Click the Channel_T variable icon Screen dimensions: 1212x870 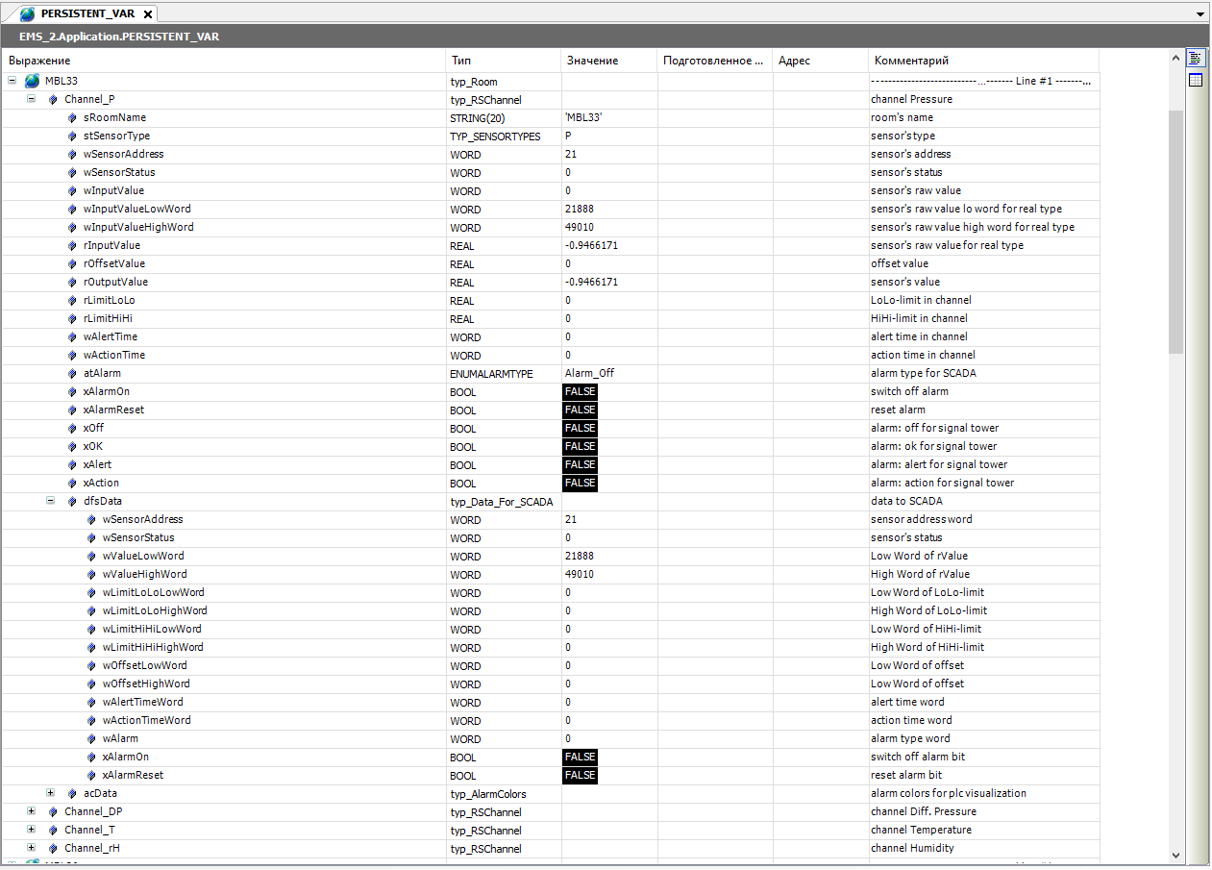[x=53, y=830]
